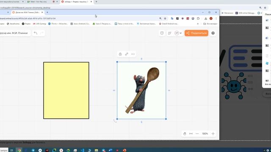271x152 pixels.
Task: Click the star icon in the background window
Action: click(x=265, y=8)
